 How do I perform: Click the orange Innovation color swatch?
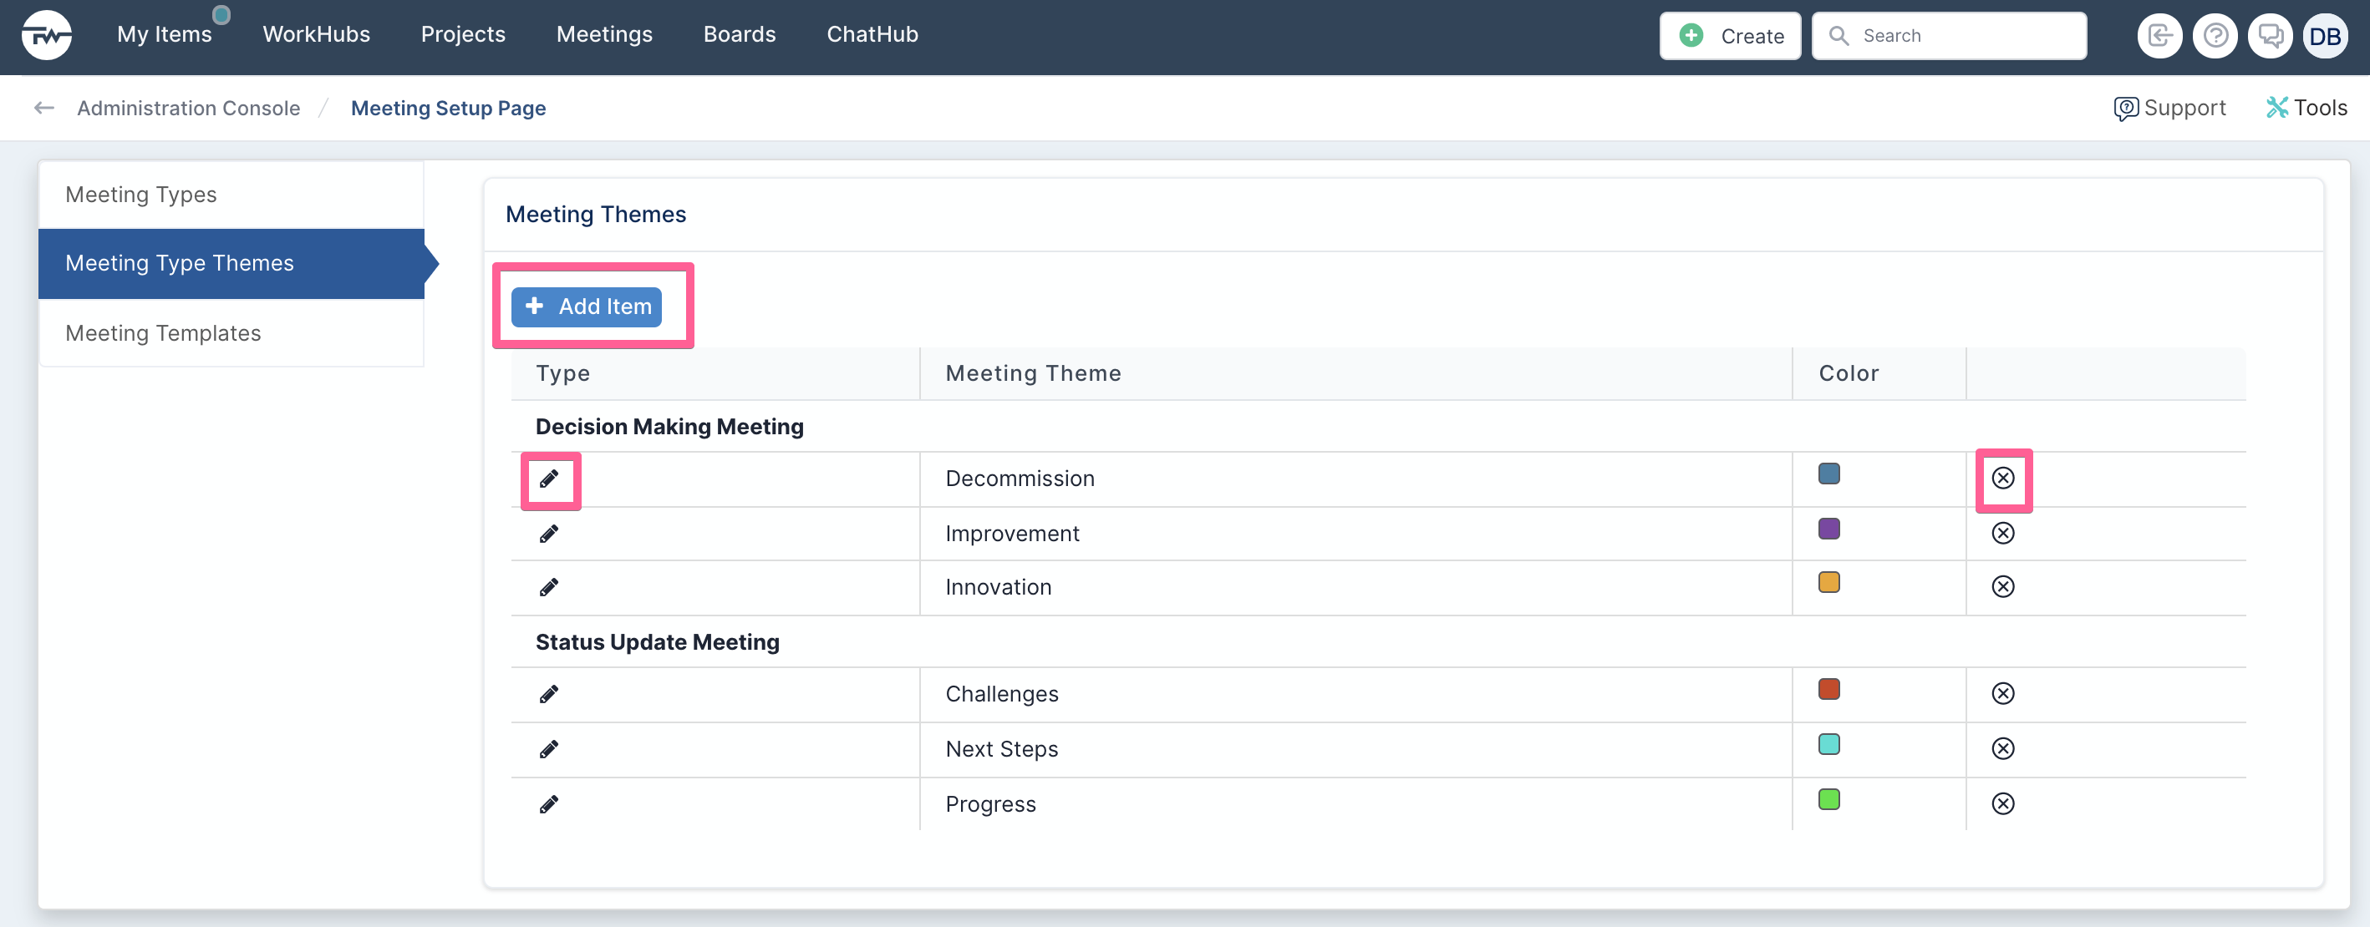pos(1829,583)
